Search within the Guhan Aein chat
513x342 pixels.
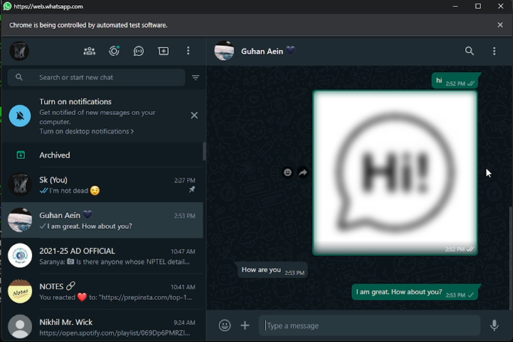[x=469, y=51]
